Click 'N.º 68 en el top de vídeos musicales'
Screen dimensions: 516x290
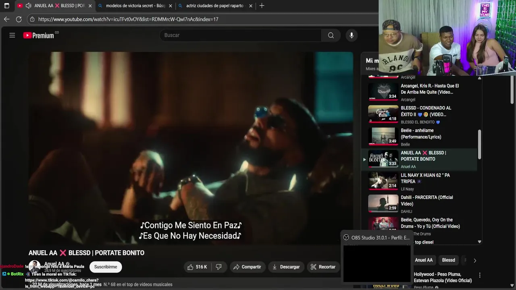(138, 284)
